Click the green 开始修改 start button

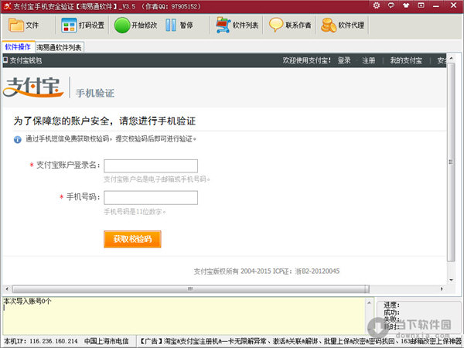[122, 26]
